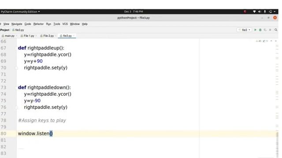Place cursor on 'def rightpaddleup():' line
282x158 pixels.
click(x=41, y=48)
